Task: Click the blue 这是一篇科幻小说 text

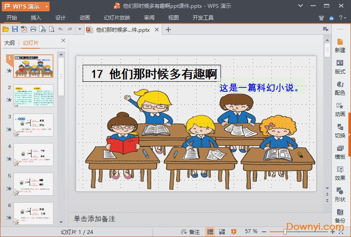Action: pos(259,87)
